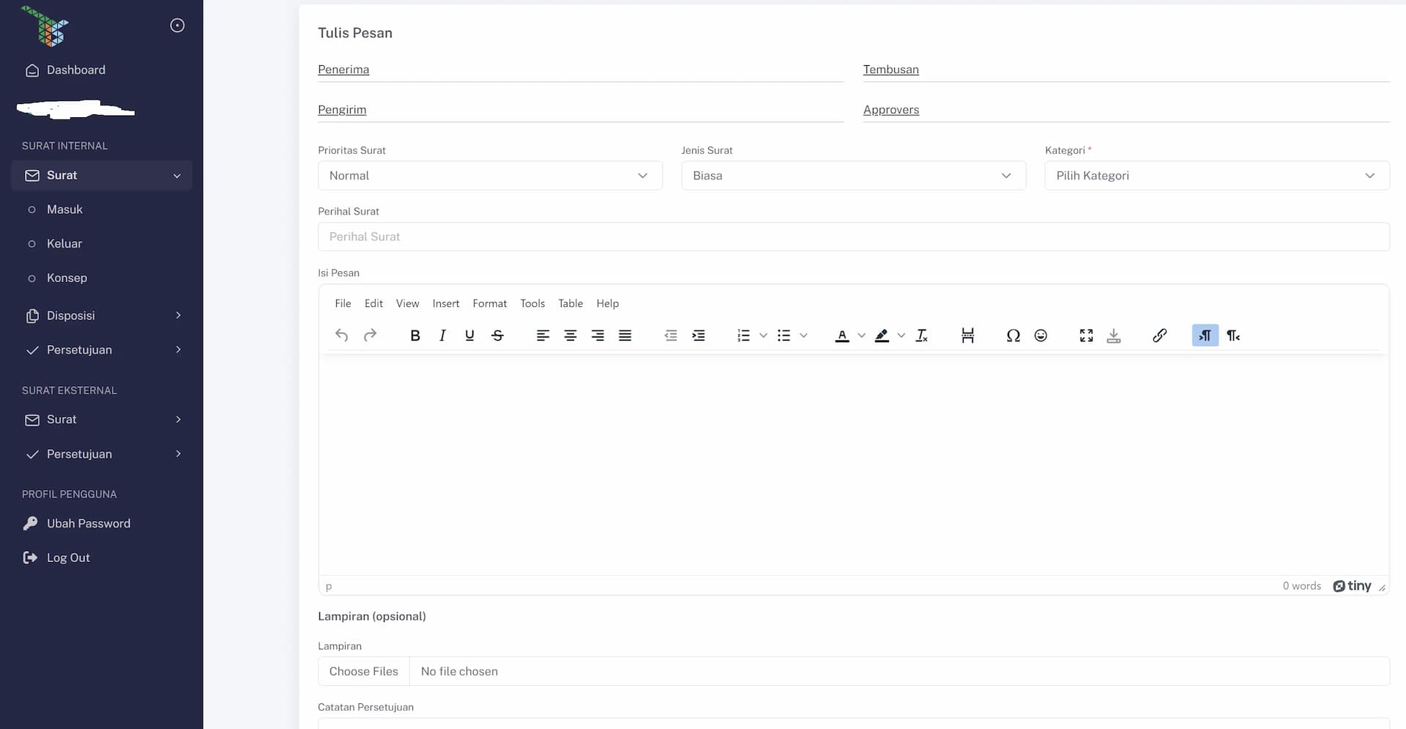Justify text alignment

coord(625,336)
